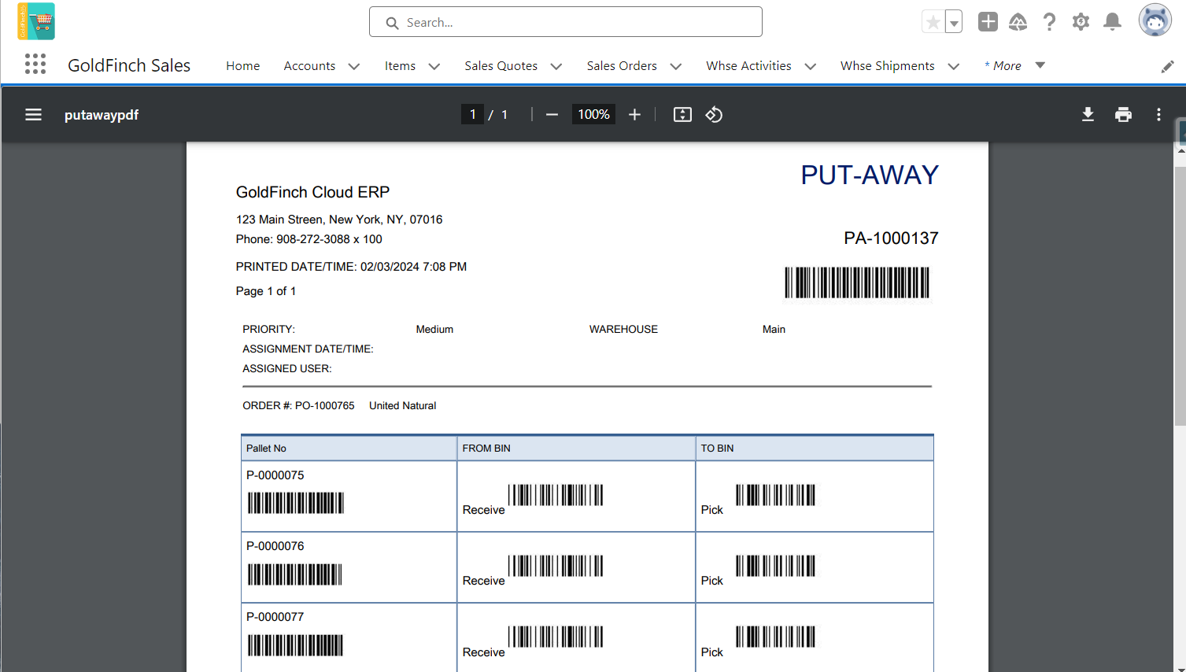Viewport: 1186px width, 672px height.
Task: Open the Trailhead guidance icon
Action: click(x=1018, y=22)
